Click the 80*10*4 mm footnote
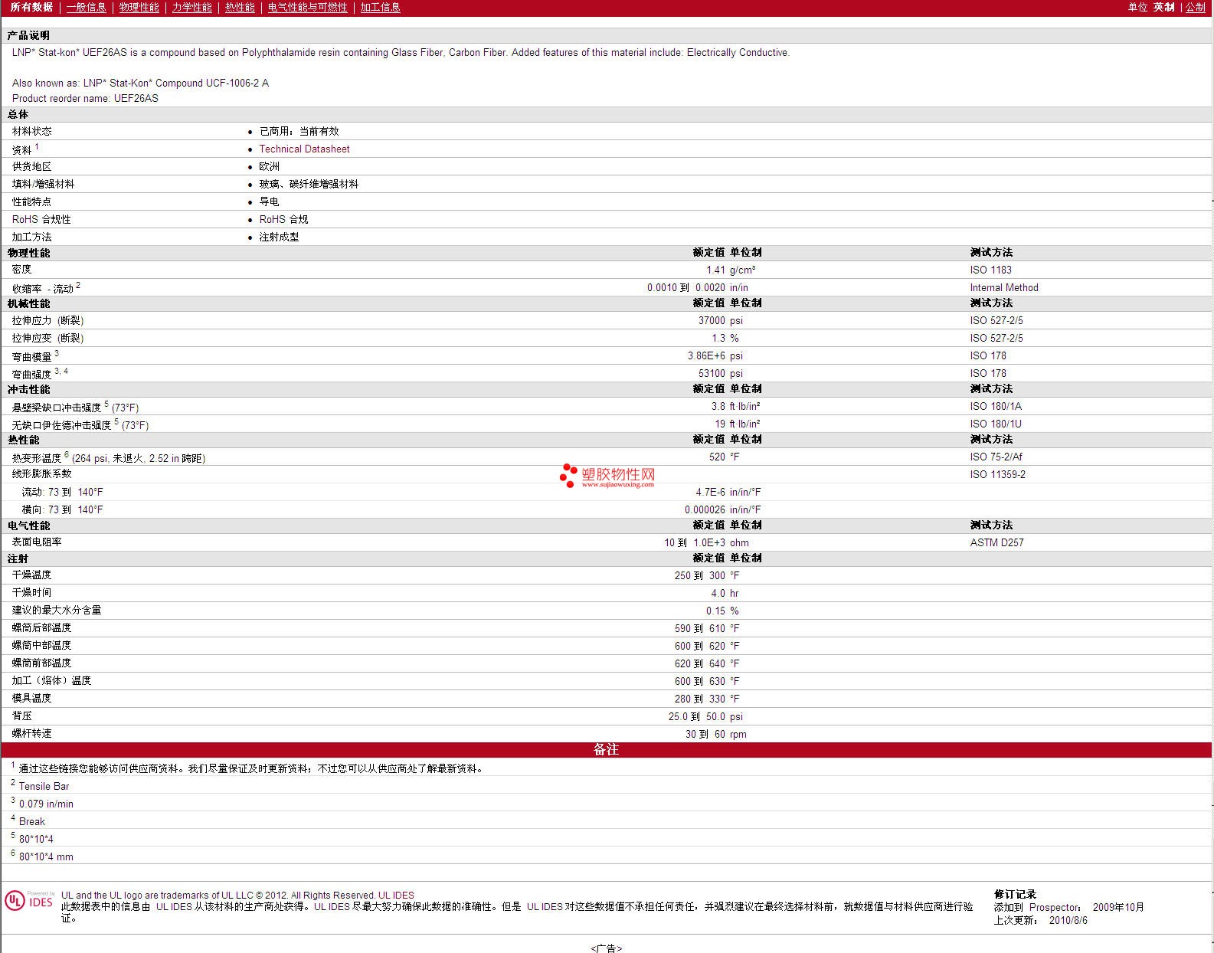 click(x=46, y=856)
